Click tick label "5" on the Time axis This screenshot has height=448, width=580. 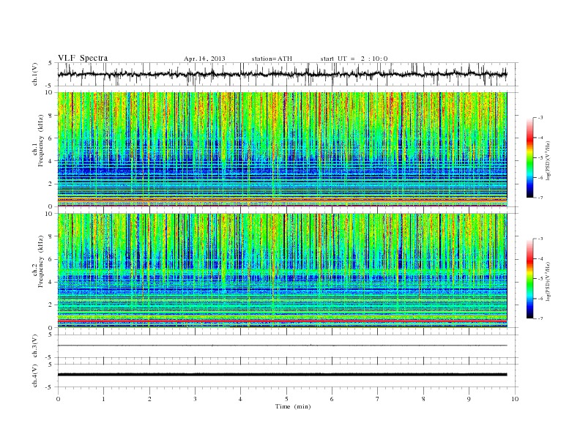286,399
